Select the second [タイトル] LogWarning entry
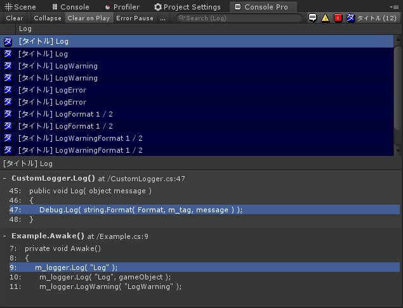 [x=197, y=78]
